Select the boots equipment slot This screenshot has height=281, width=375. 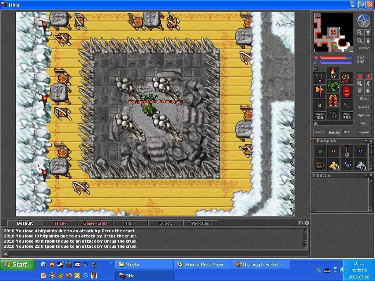[333, 114]
